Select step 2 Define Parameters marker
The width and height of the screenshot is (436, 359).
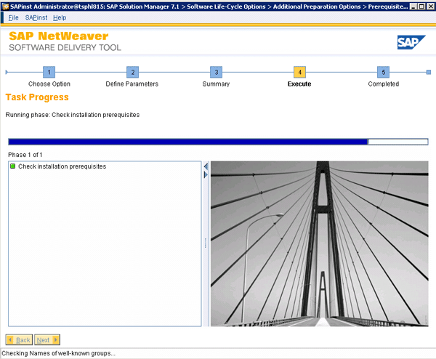pyautogui.click(x=133, y=72)
